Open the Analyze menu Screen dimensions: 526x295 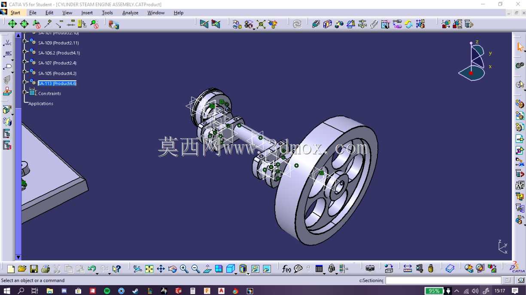coord(130,12)
